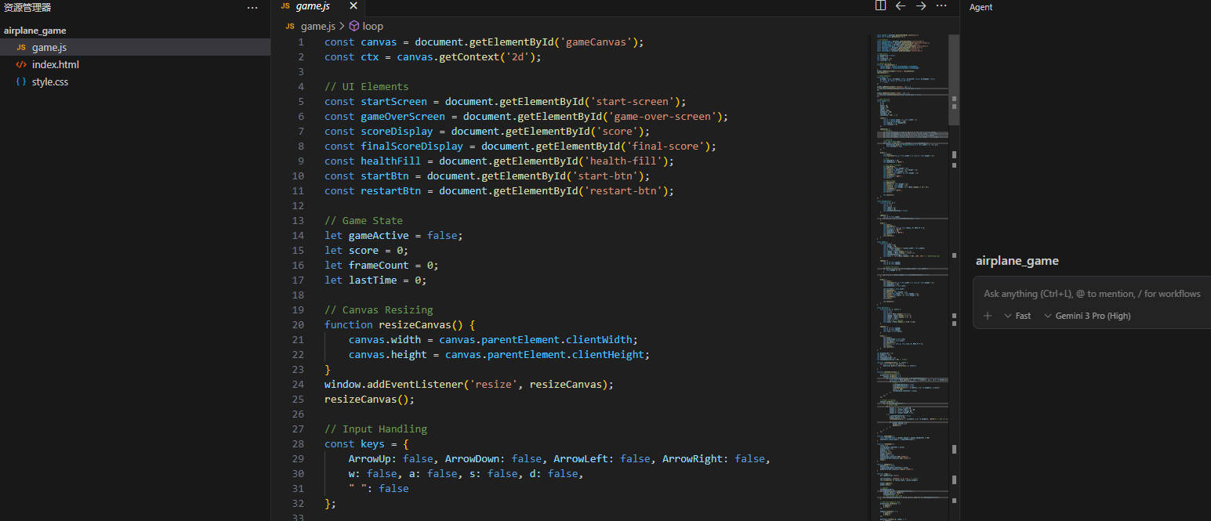Open index.html from the file explorer

[55, 65]
